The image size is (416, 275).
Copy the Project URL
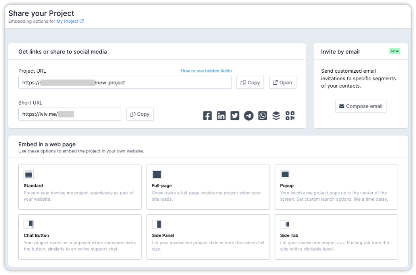pyautogui.click(x=250, y=82)
